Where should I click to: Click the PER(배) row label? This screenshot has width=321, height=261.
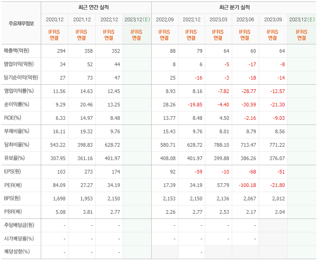pyautogui.click(x=13, y=185)
